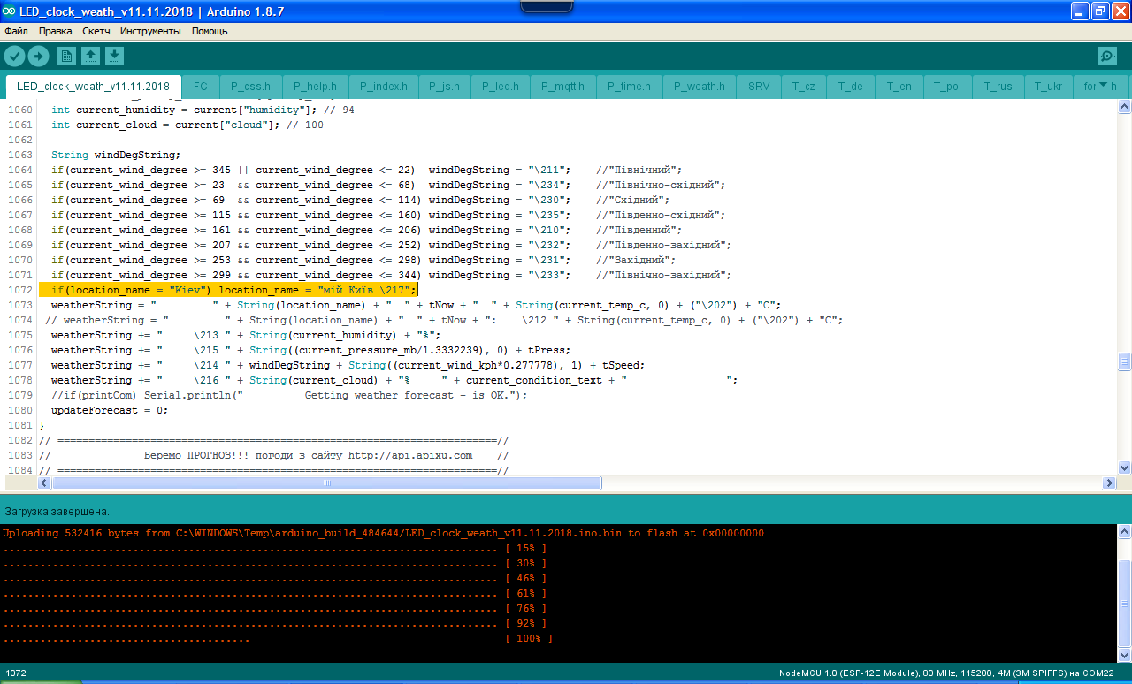This screenshot has width=1132, height=684.
Task: Click the editor vertical scrollbar down arrow
Action: click(x=1124, y=467)
